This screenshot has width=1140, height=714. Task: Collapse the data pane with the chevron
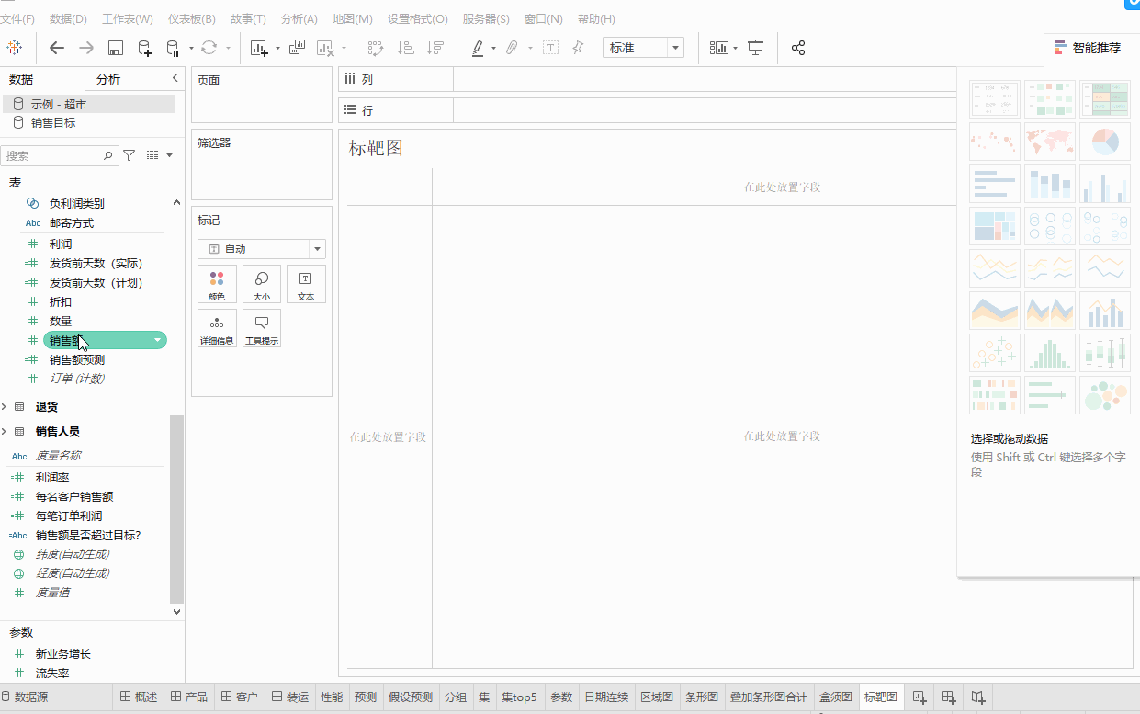pos(175,79)
